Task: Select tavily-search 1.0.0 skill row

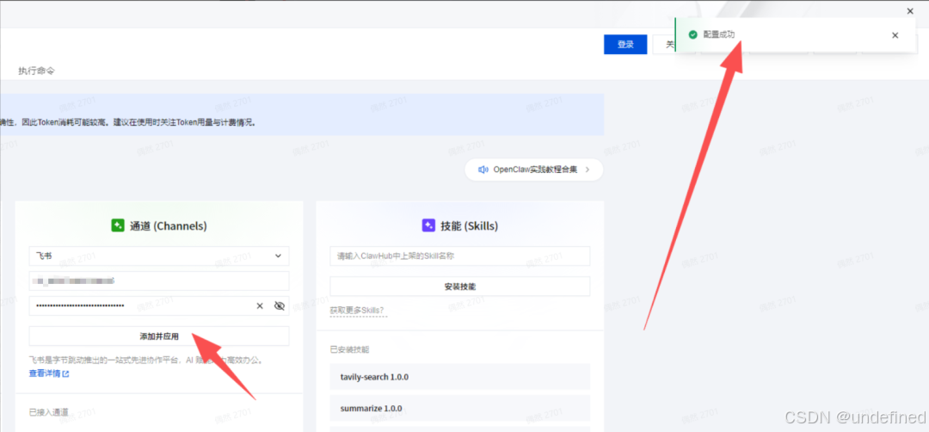Action: (459, 377)
